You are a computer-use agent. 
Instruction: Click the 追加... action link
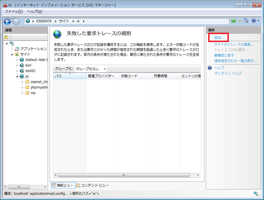(x=219, y=38)
